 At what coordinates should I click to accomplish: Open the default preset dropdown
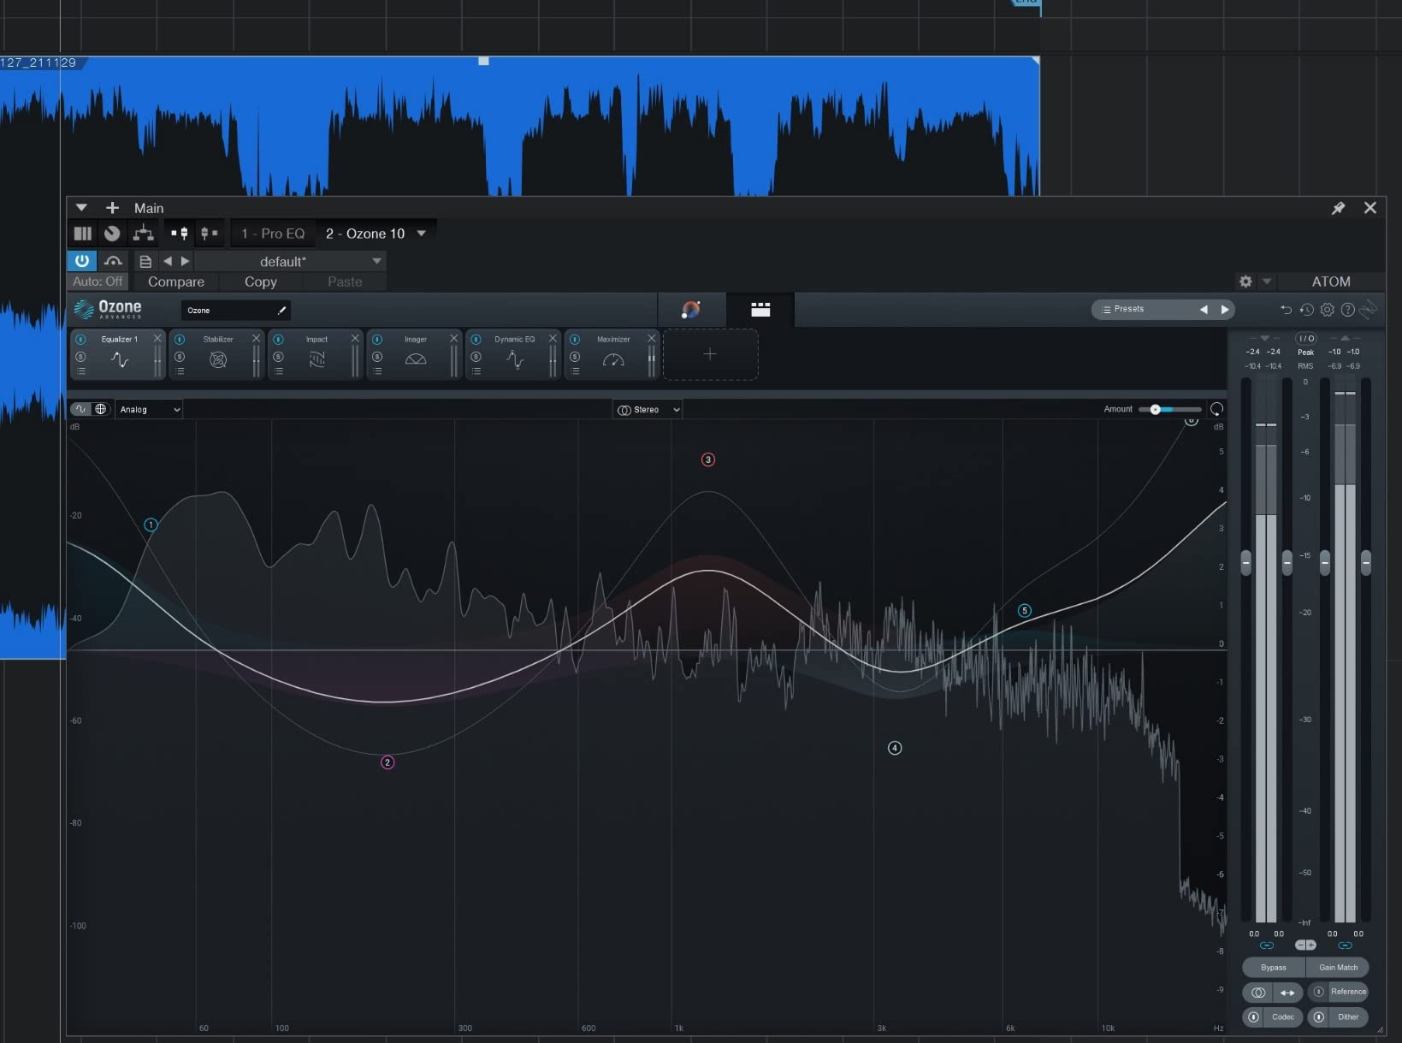coord(376,261)
